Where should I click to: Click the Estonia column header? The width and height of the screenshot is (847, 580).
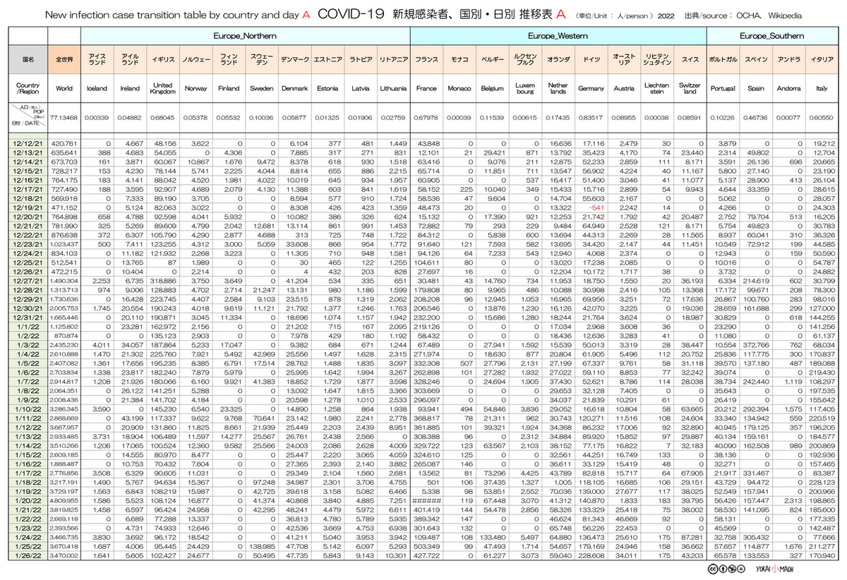[327, 89]
